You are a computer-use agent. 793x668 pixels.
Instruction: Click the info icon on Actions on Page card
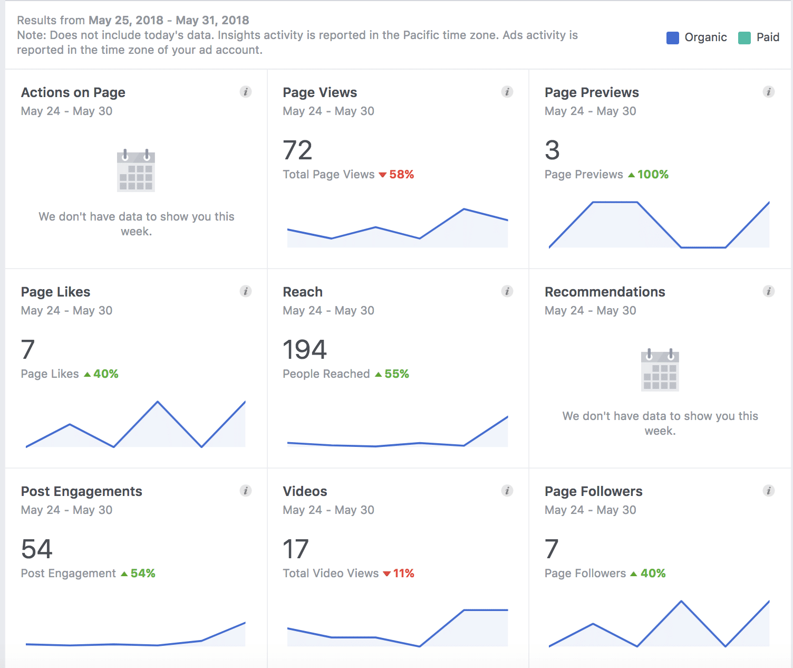(245, 91)
